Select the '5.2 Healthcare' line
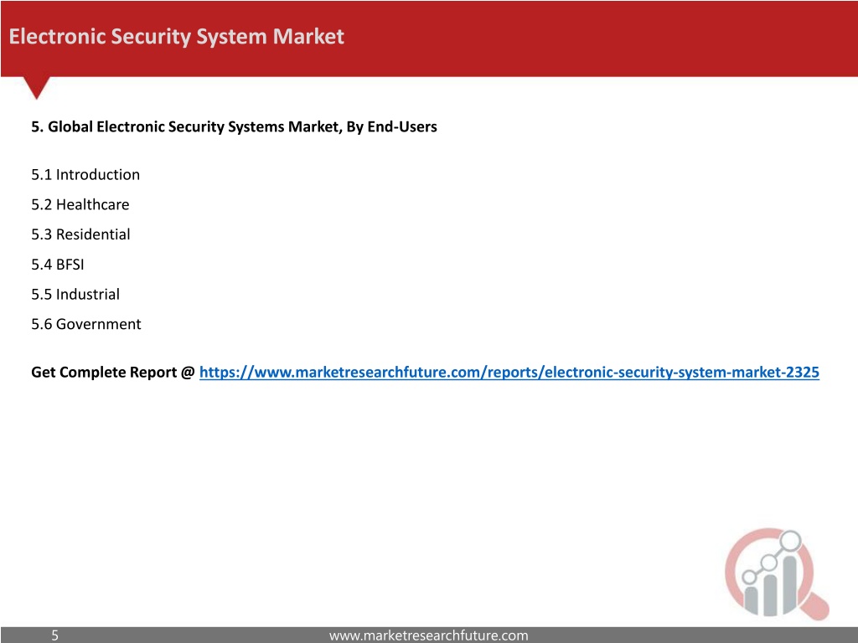 pos(80,204)
